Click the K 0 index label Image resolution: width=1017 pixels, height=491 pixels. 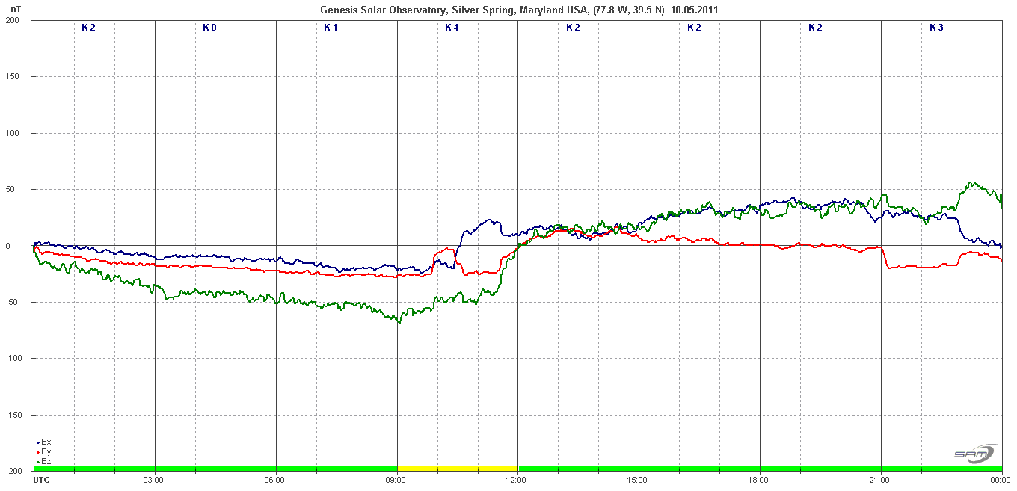(209, 28)
